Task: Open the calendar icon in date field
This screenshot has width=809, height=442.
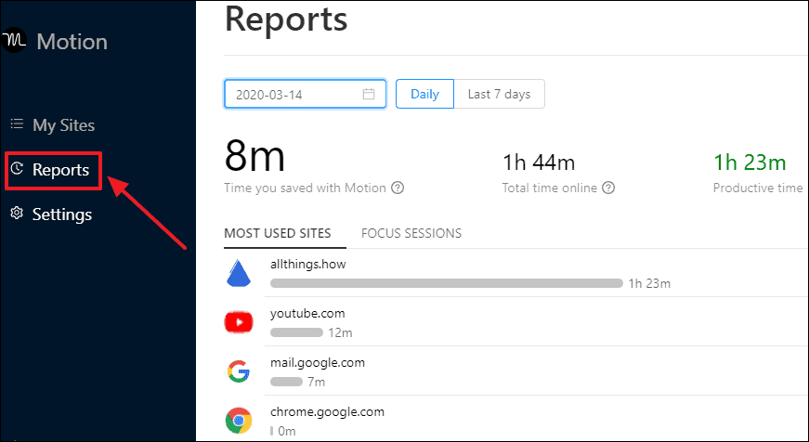Action: 369,94
